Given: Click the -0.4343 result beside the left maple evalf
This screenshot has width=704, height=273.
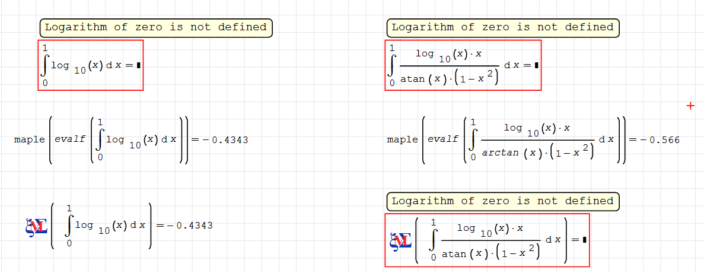Looking at the screenshot, I should [224, 140].
